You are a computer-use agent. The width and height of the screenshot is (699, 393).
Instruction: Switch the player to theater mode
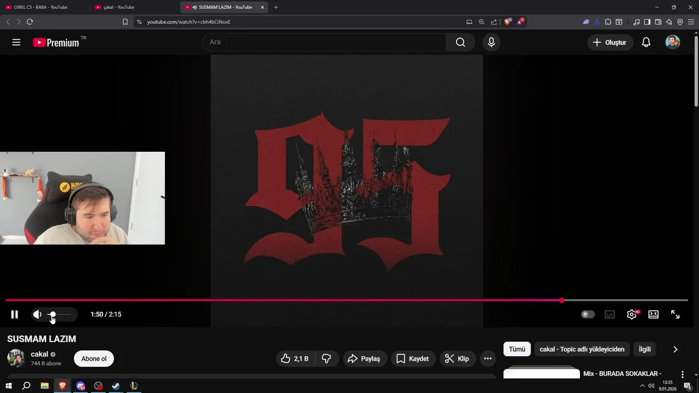(653, 314)
